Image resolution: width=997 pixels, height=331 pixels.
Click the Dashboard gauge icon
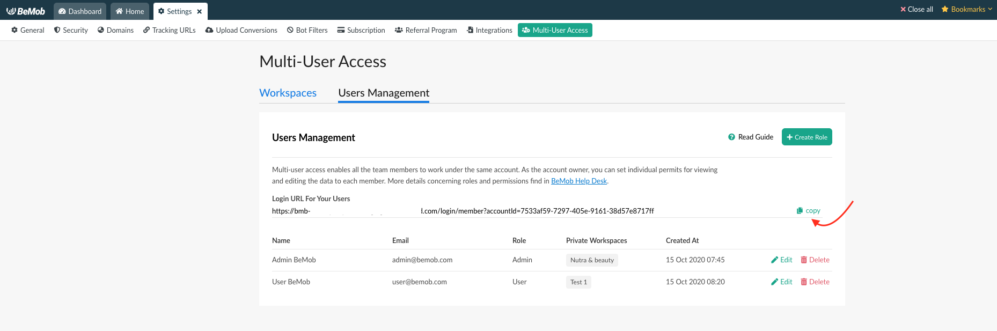click(x=62, y=11)
